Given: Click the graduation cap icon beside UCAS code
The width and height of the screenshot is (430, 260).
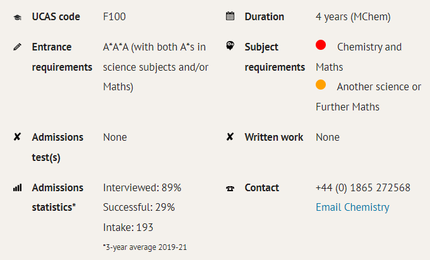Looking at the screenshot, I should pos(17,18).
